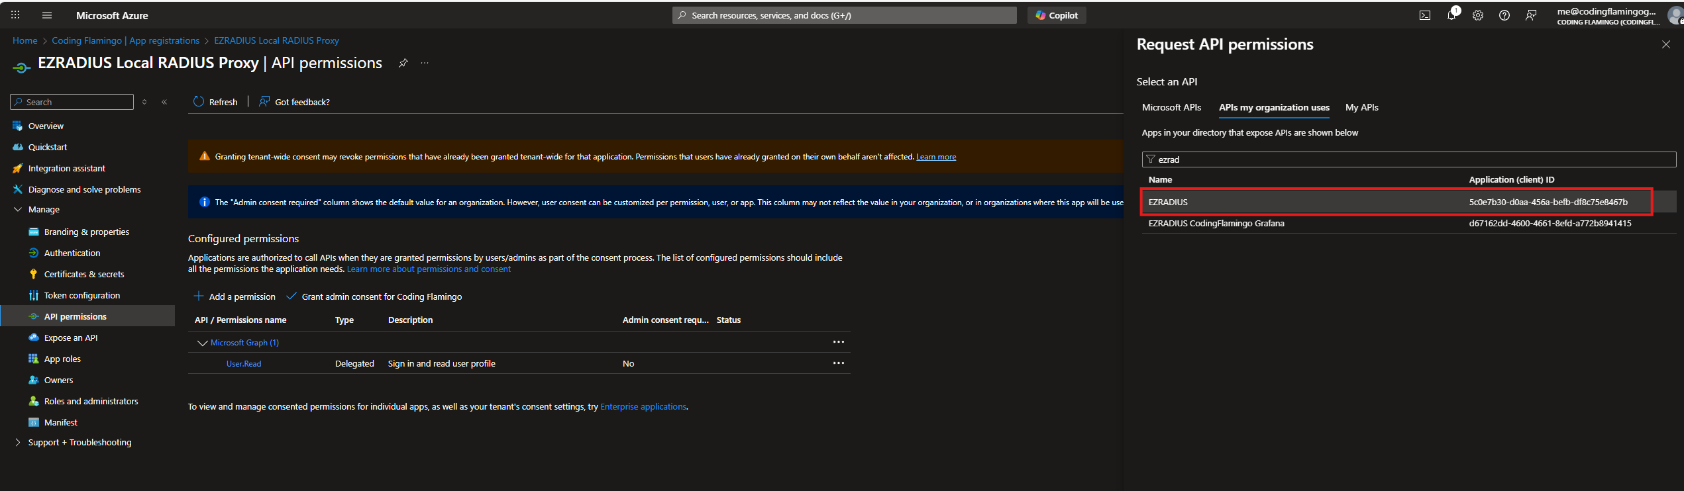Select EZRADIUS CodingFlamingo Grafana row
Viewport: 1684px width, 491px height.
pyautogui.click(x=1409, y=223)
